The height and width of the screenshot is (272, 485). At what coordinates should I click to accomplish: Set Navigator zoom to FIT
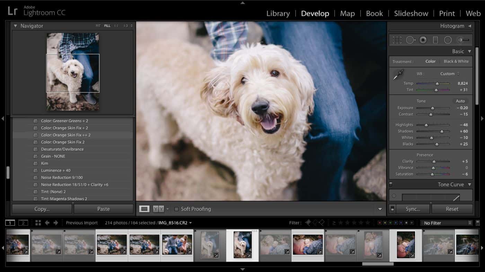click(x=98, y=26)
